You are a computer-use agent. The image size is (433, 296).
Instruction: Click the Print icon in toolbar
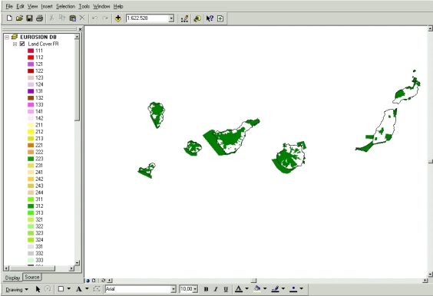pos(39,18)
